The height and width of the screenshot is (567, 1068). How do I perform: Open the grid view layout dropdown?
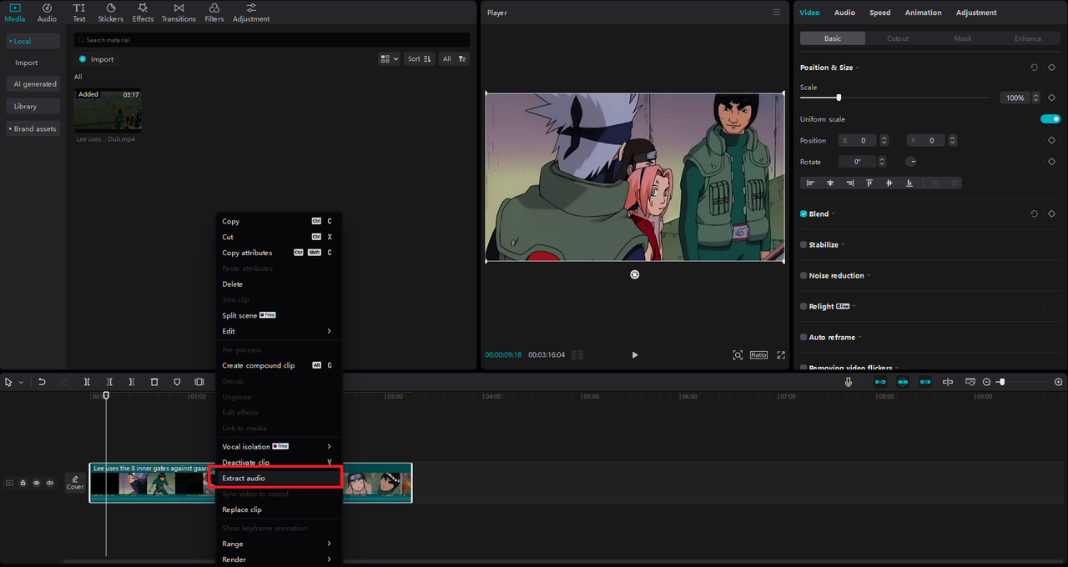point(389,59)
